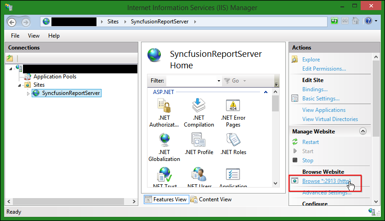Select Application Pools in Connections tree
Viewport: 385px width, 221px height.
coord(55,77)
